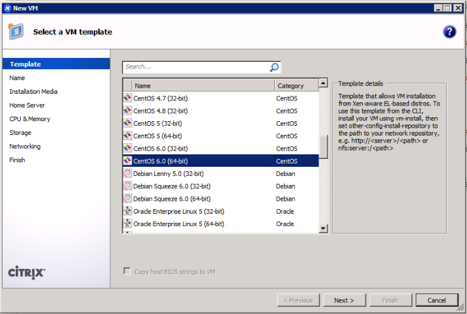
Task: Click the CentOS 4.7 (32-bit) template icon
Action: (128, 98)
